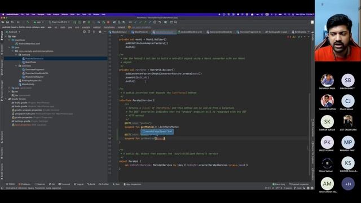Open the Tools menu
Viewport: 361px width, 203px height.
tap(84, 14)
